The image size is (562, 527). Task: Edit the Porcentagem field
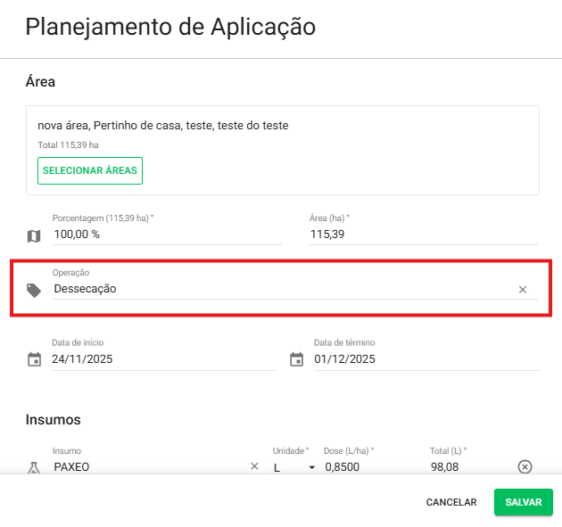coord(166,235)
